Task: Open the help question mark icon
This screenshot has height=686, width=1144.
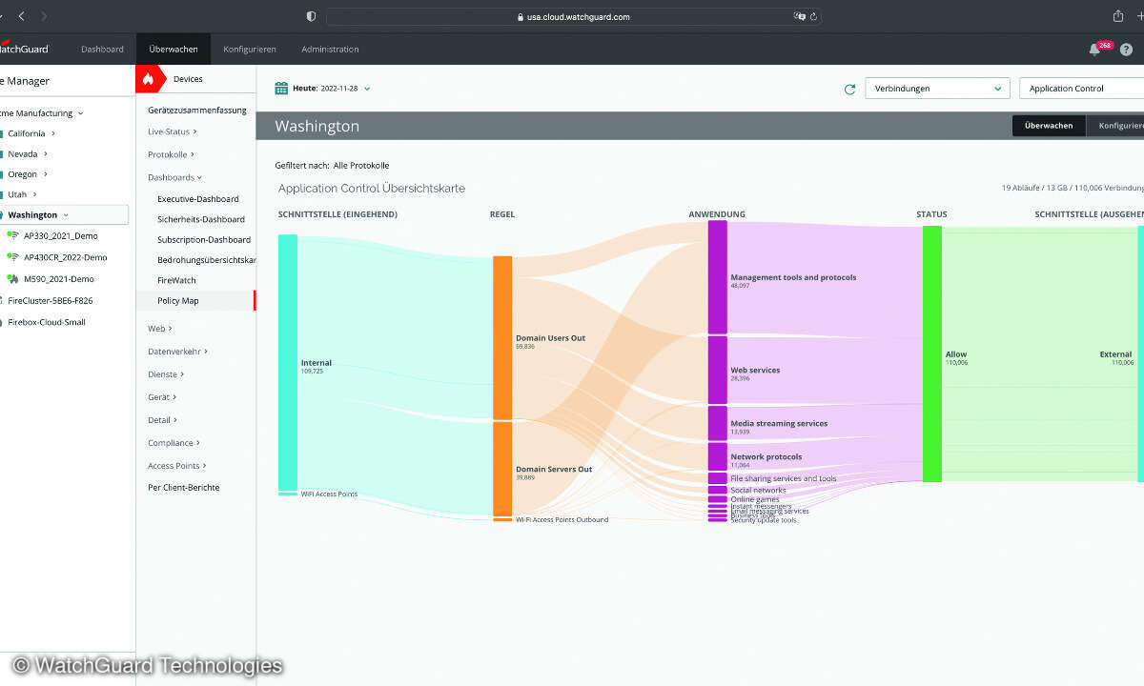Action: tap(1126, 50)
